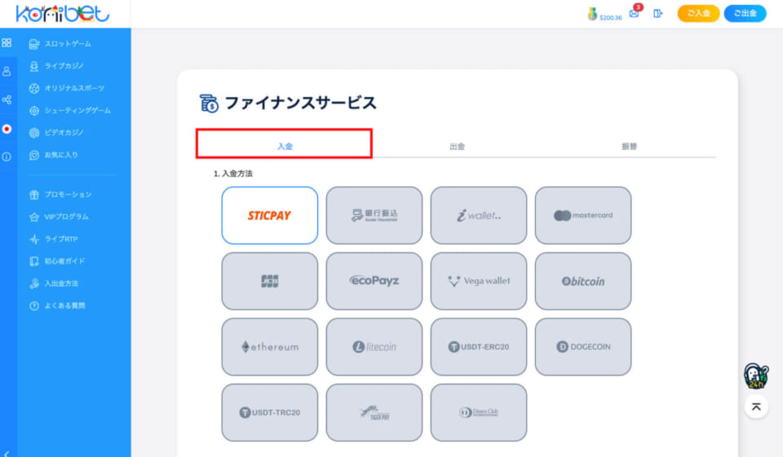Switch to the 振替 tab

click(x=629, y=146)
